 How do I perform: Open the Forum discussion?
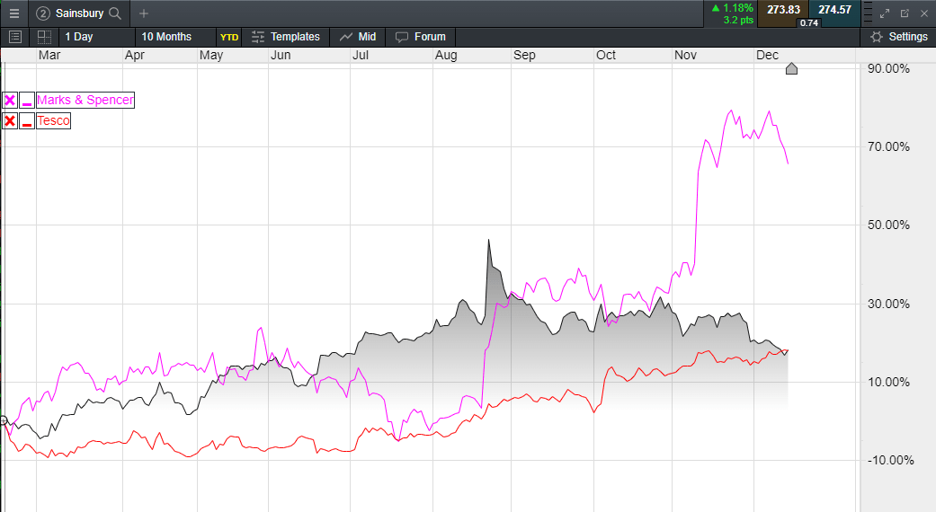pos(421,37)
